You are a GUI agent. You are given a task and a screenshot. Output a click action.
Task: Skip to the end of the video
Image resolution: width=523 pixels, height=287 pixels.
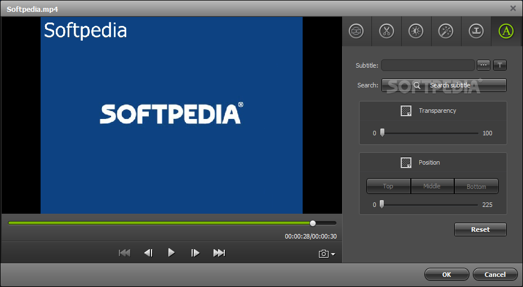click(219, 253)
